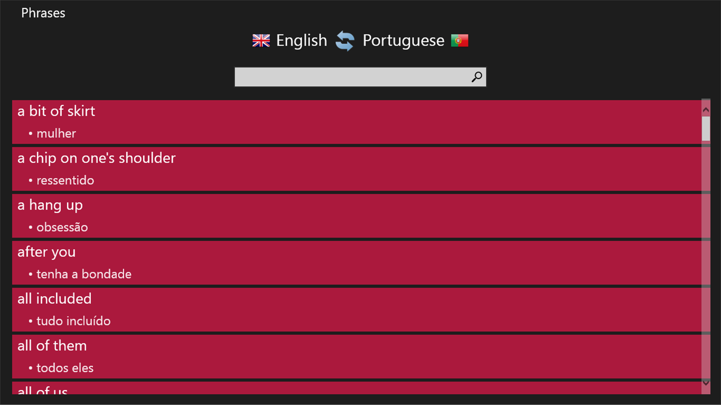721x405 pixels.
Task: Open the "a bit of skirt" phrase
Action: click(x=56, y=111)
